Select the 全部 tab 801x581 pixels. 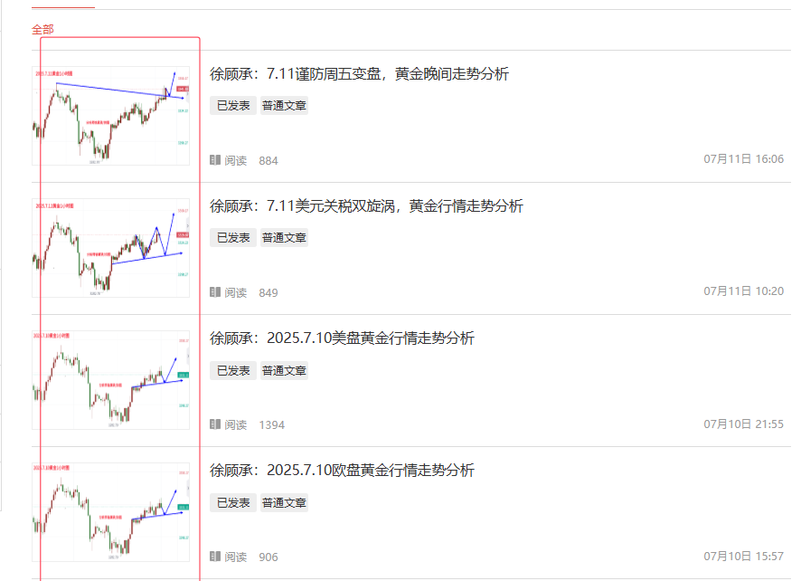click(42, 29)
